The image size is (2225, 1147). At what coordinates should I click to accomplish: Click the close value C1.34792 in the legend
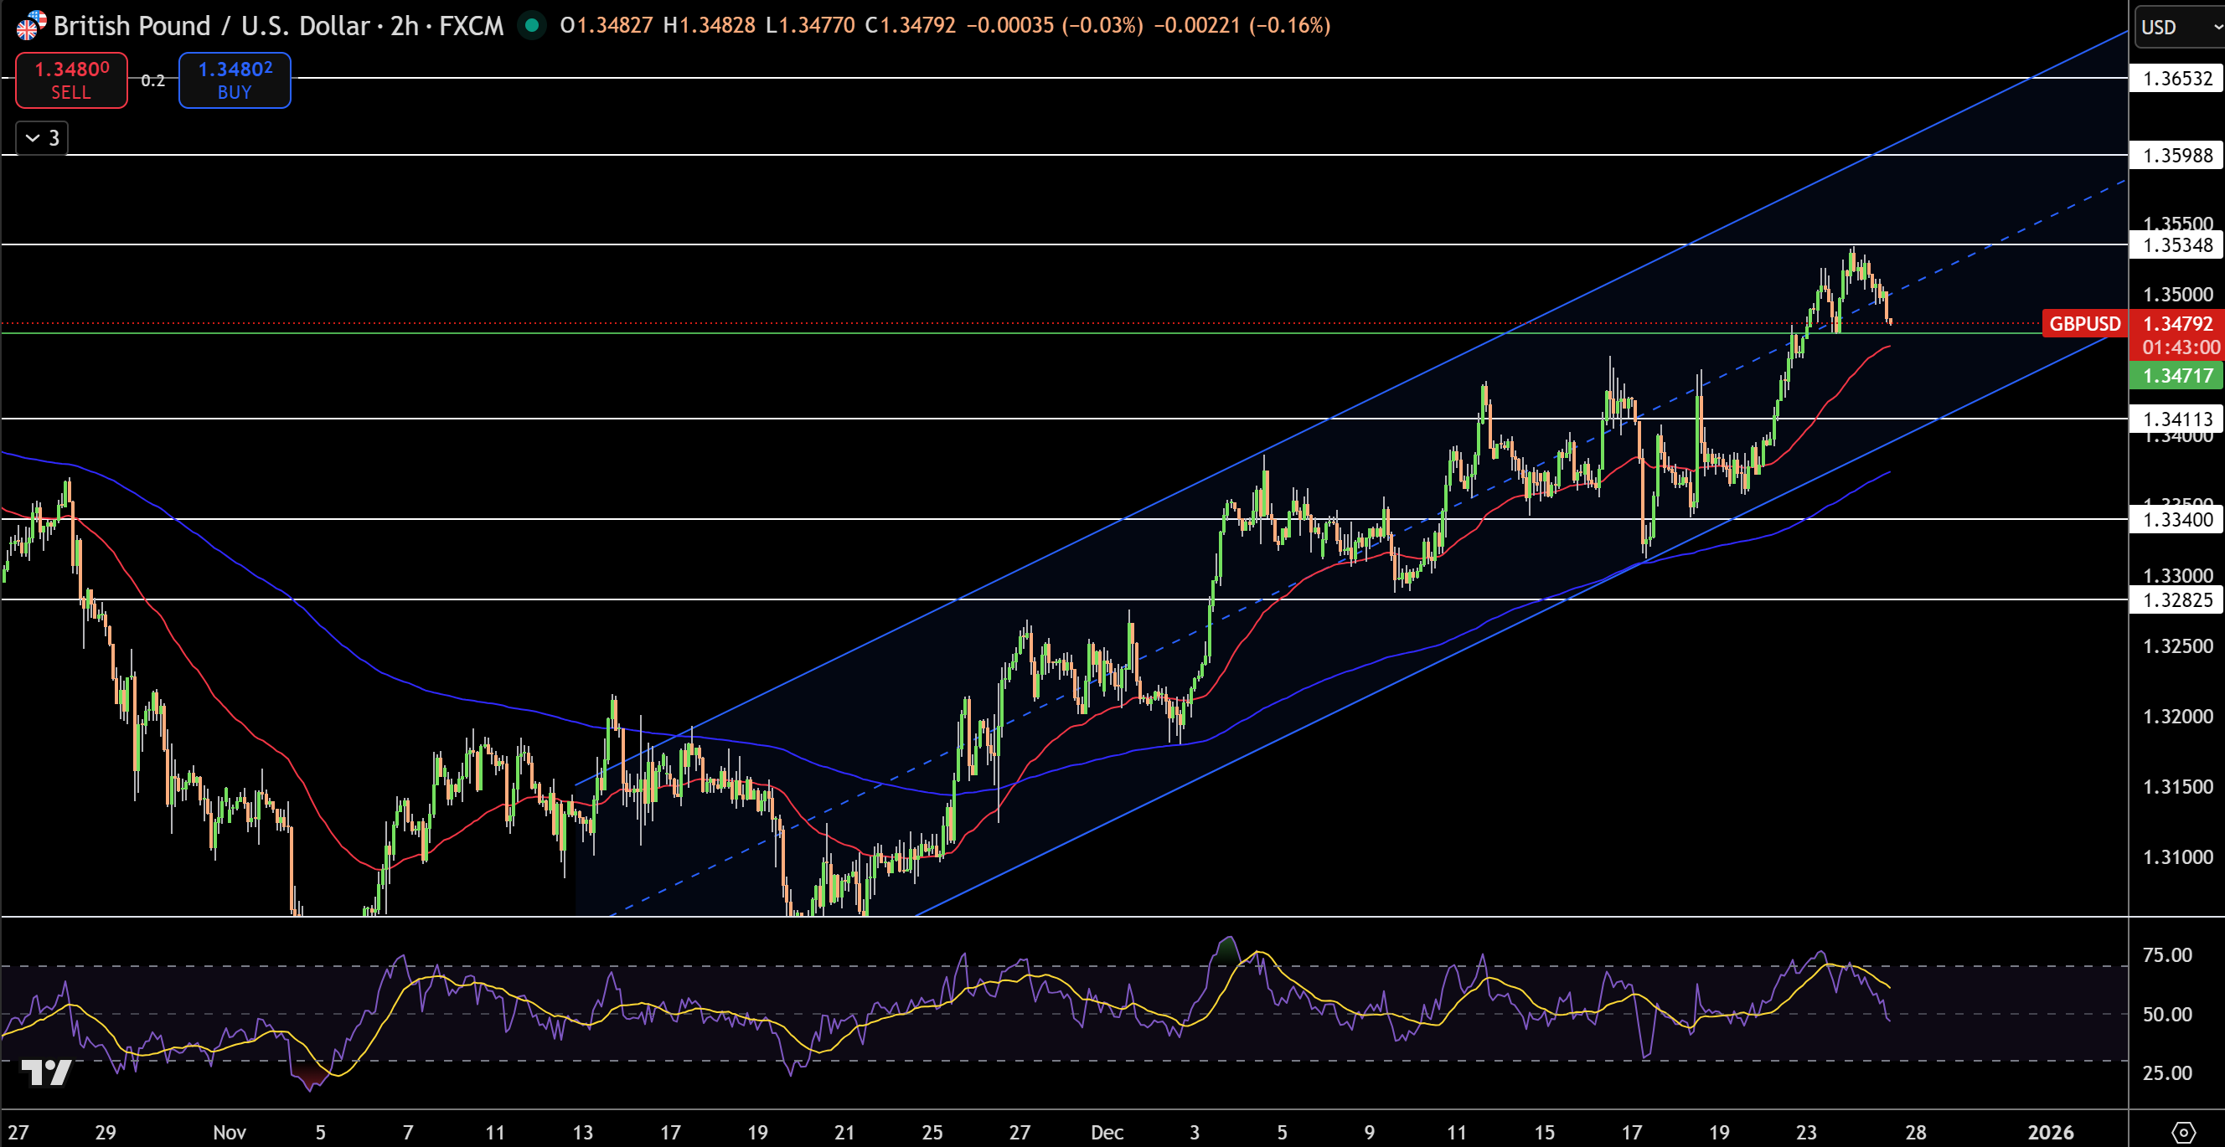912,27
